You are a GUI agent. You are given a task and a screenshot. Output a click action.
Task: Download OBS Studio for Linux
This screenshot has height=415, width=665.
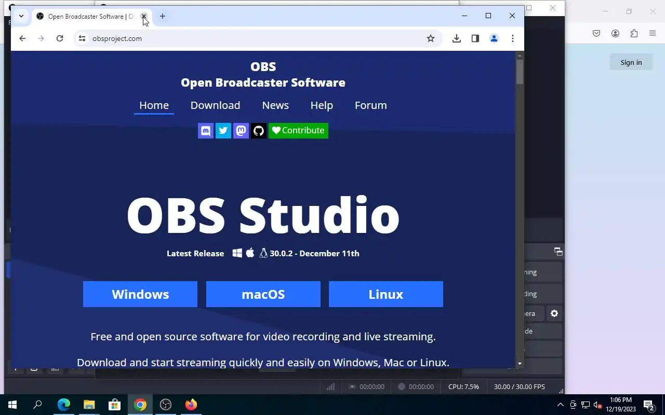click(386, 294)
